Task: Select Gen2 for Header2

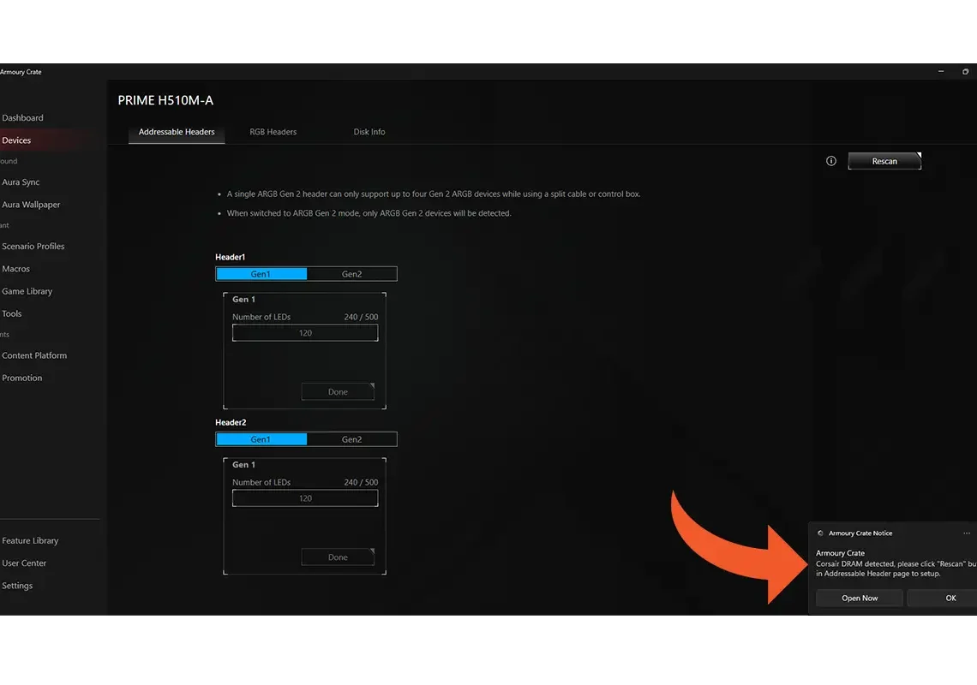Action: pos(351,439)
